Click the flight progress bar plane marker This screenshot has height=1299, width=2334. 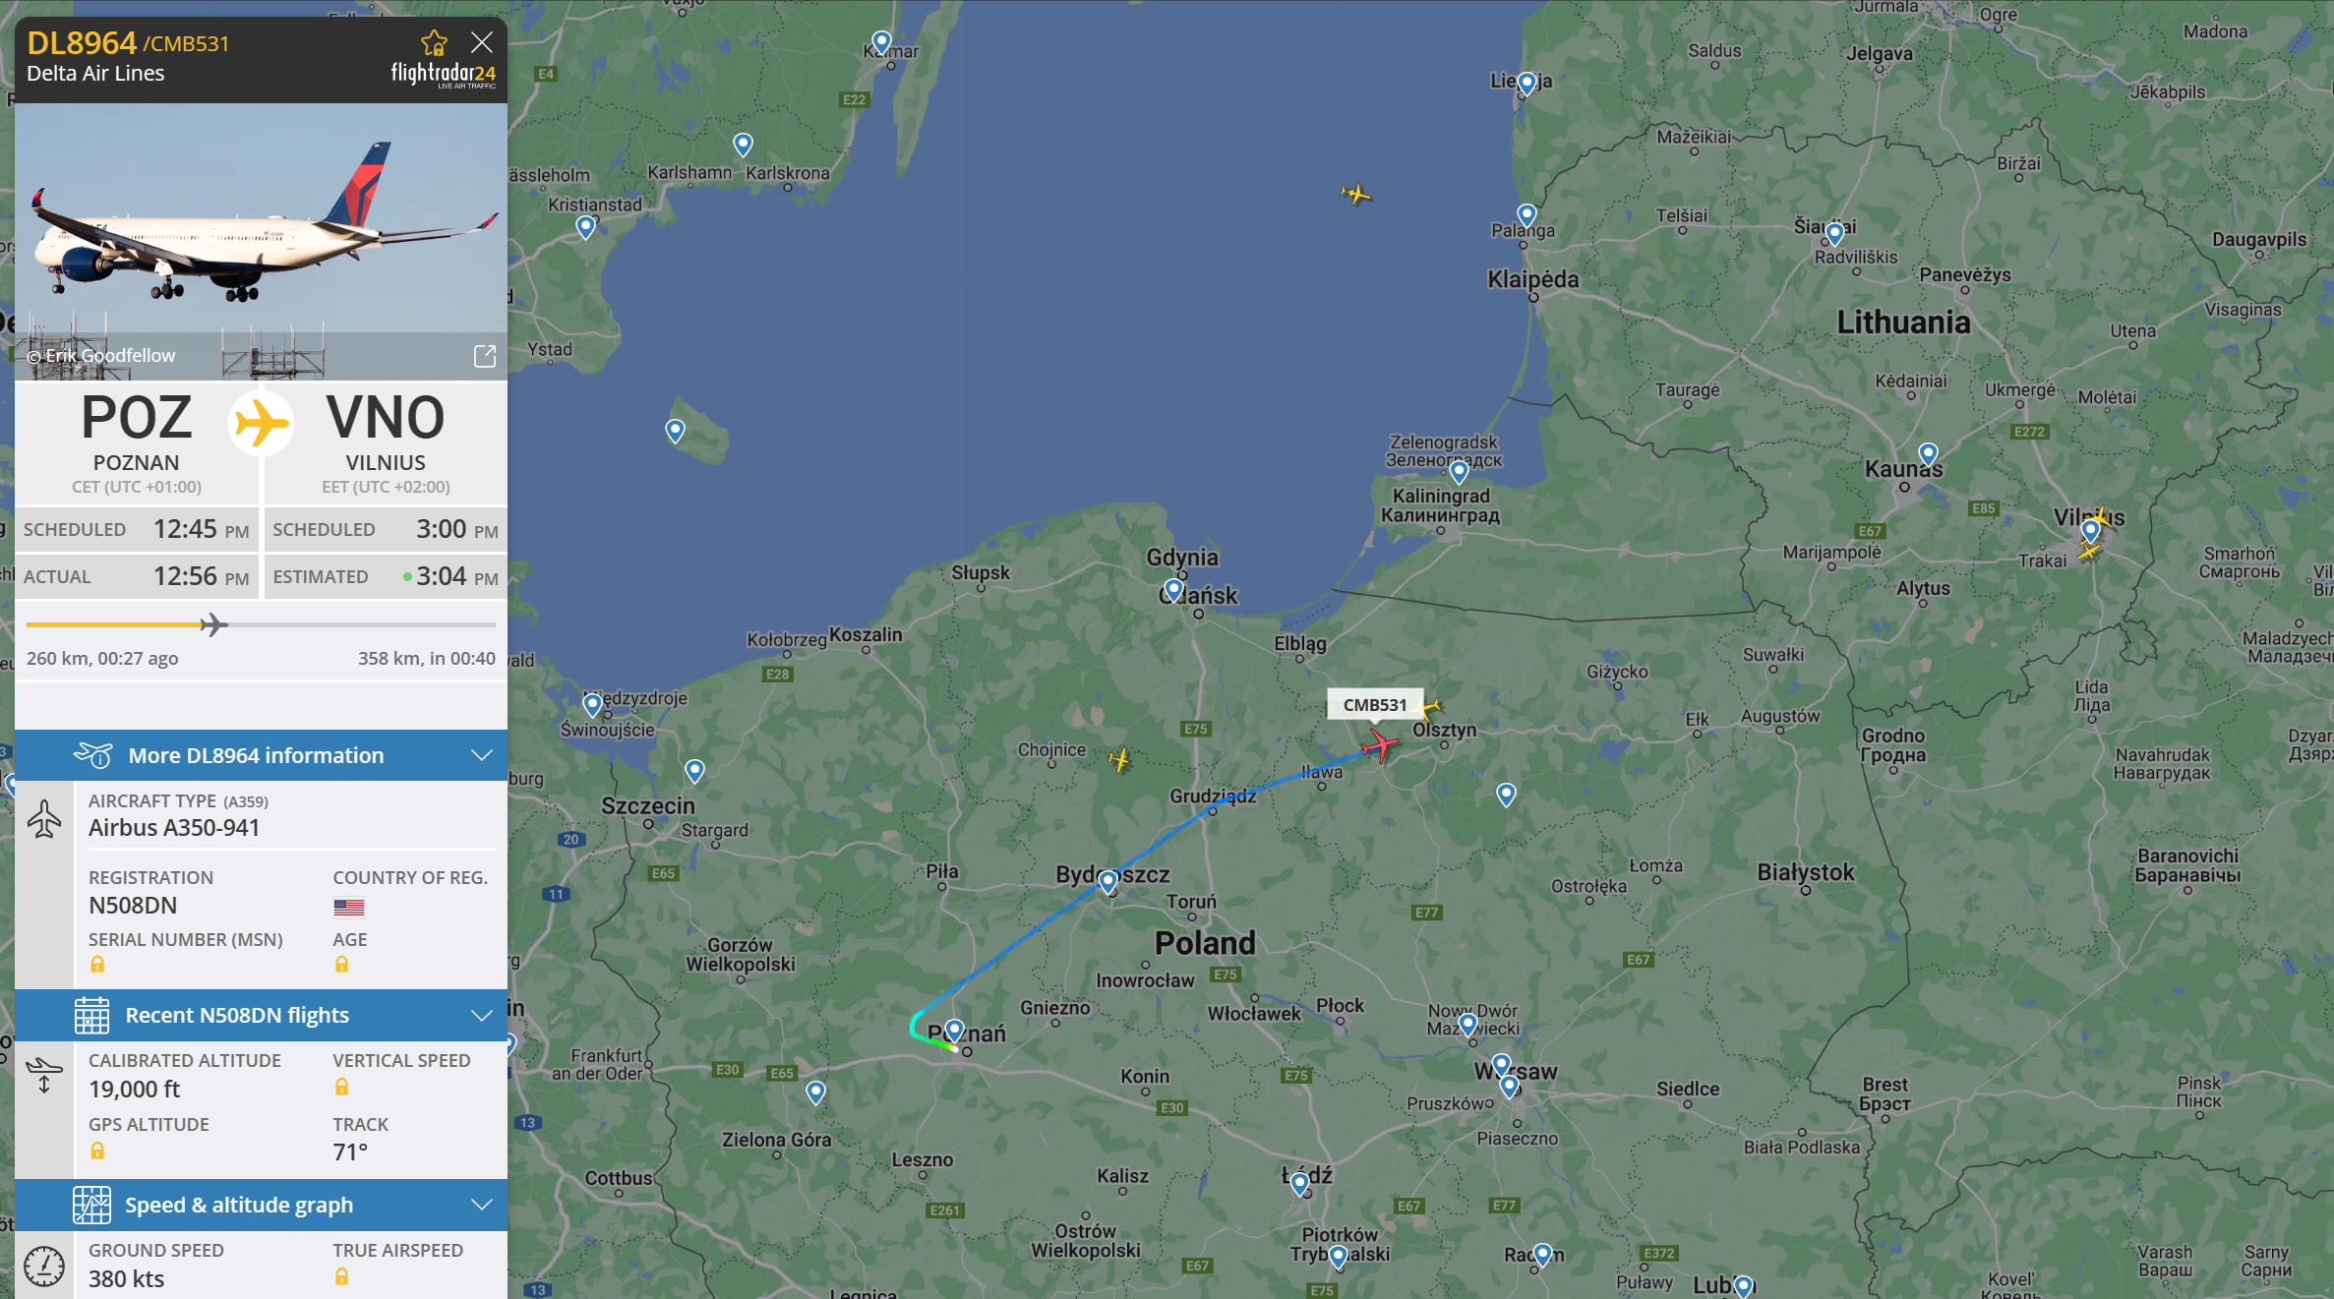coord(213,624)
